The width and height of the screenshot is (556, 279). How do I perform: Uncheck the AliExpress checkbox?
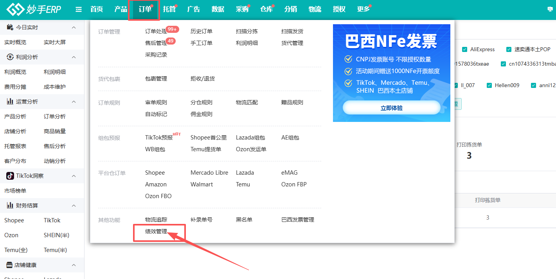tap(464, 49)
